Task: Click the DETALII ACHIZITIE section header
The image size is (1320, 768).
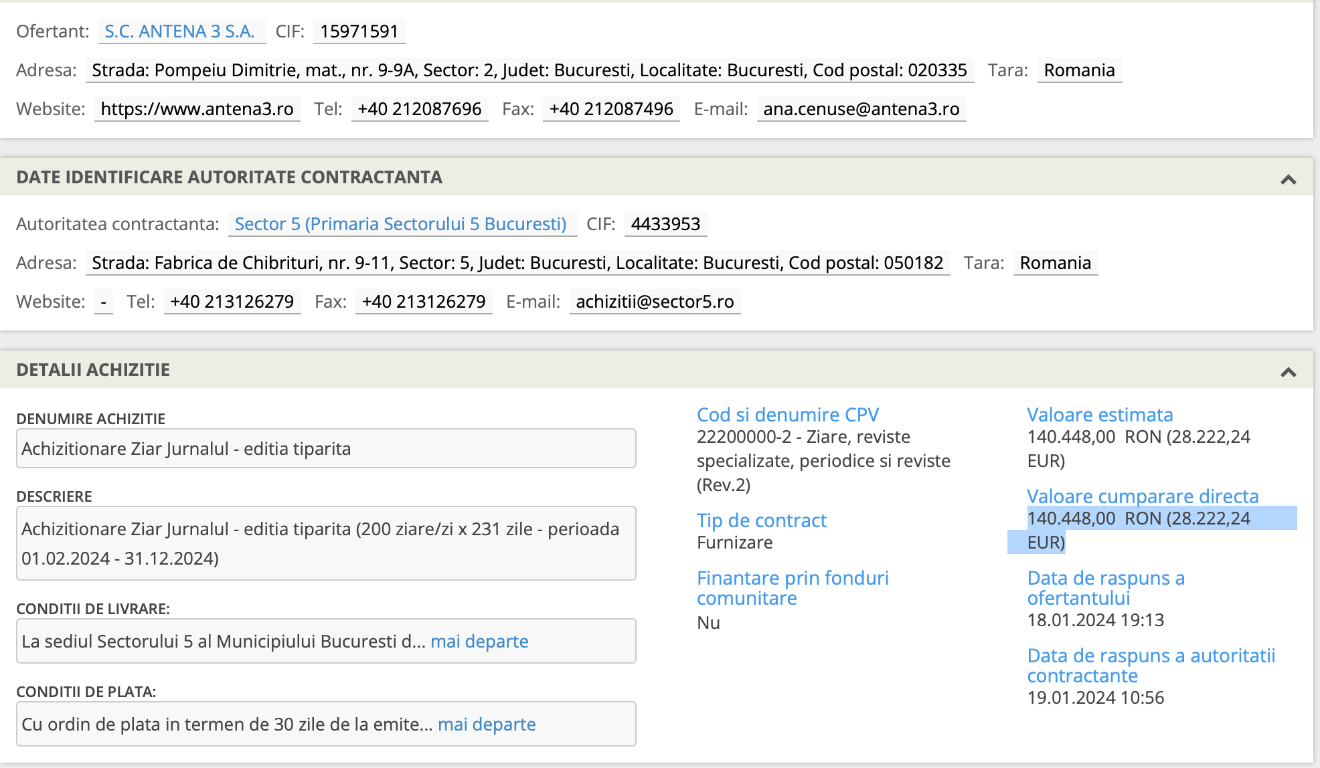Action: click(93, 370)
